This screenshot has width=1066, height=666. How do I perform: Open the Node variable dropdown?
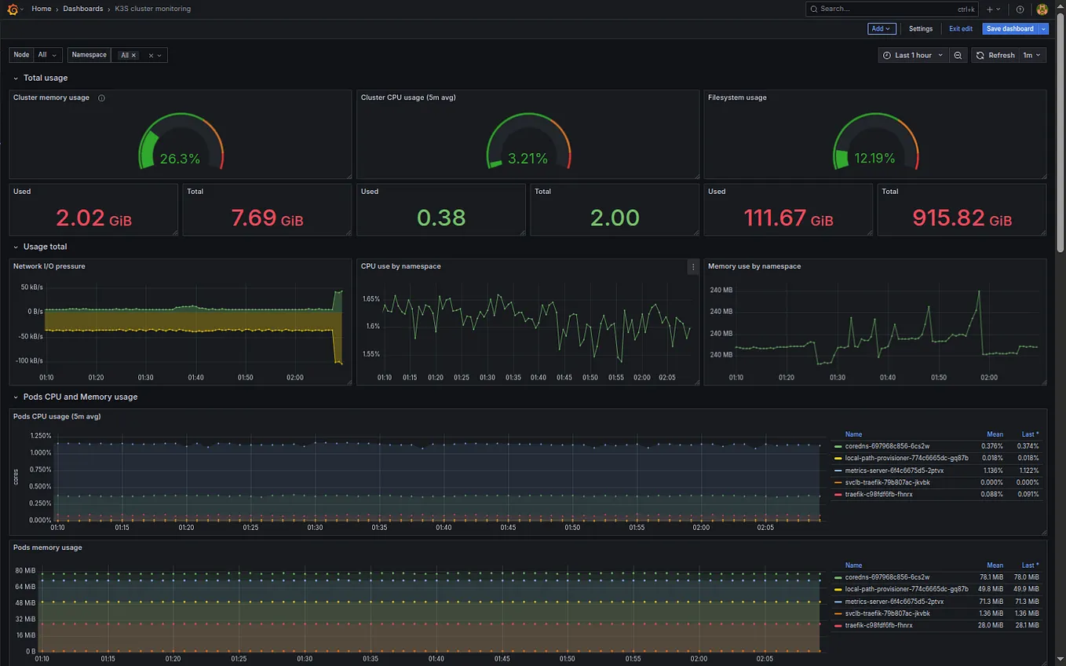tap(46, 55)
